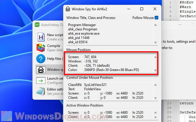
Task: Click the Launch settings arrow icon
Action: (41, 81)
